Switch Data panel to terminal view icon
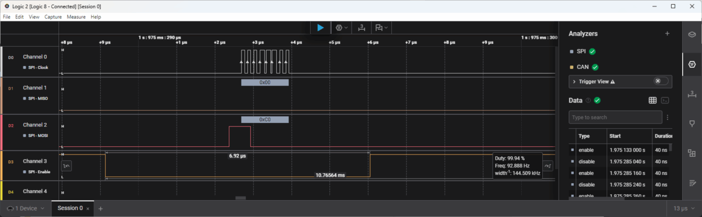Image resolution: width=702 pixels, height=217 pixels. point(665,101)
